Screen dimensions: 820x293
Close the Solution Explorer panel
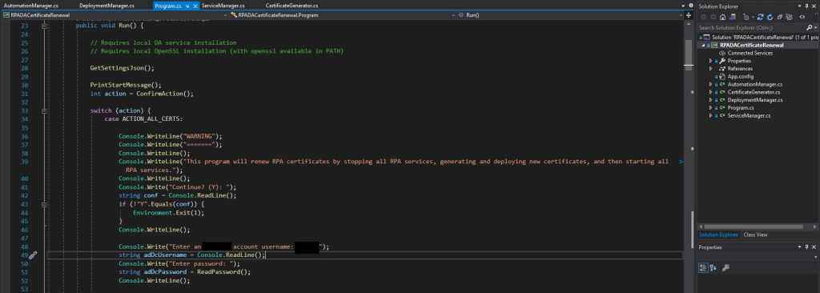tap(814, 6)
